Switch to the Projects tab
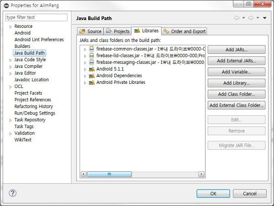 [x=117, y=31]
